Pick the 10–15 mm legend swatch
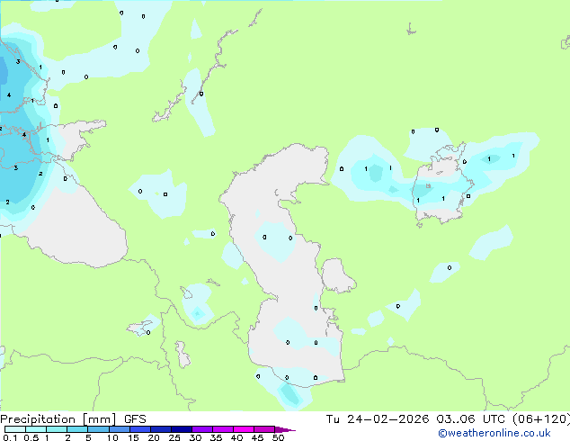This screenshot has width=570, height=441. [x=119, y=429]
